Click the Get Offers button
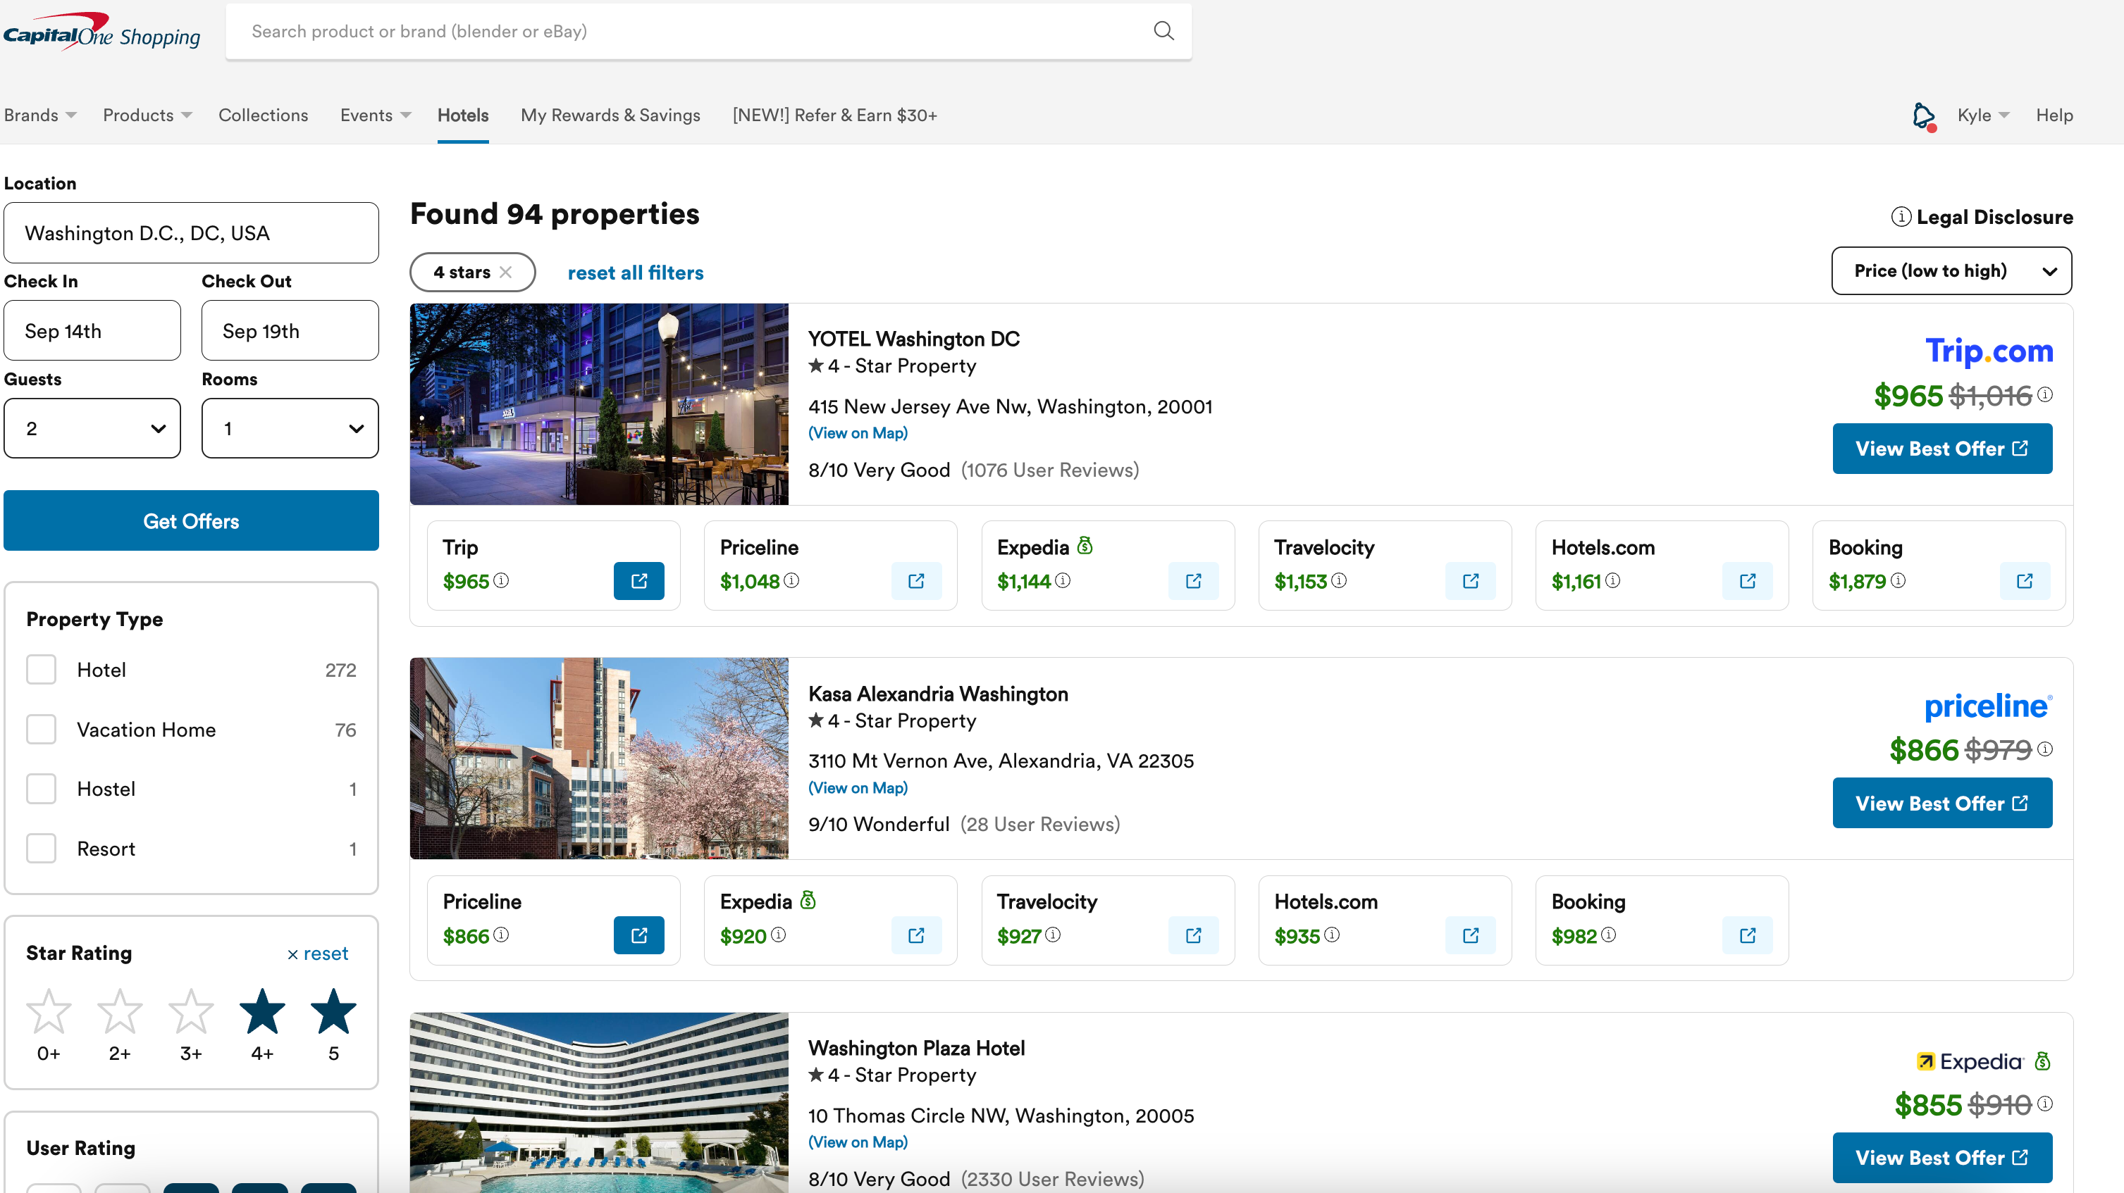Viewport: 2124px width, 1193px height. pos(191,520)
